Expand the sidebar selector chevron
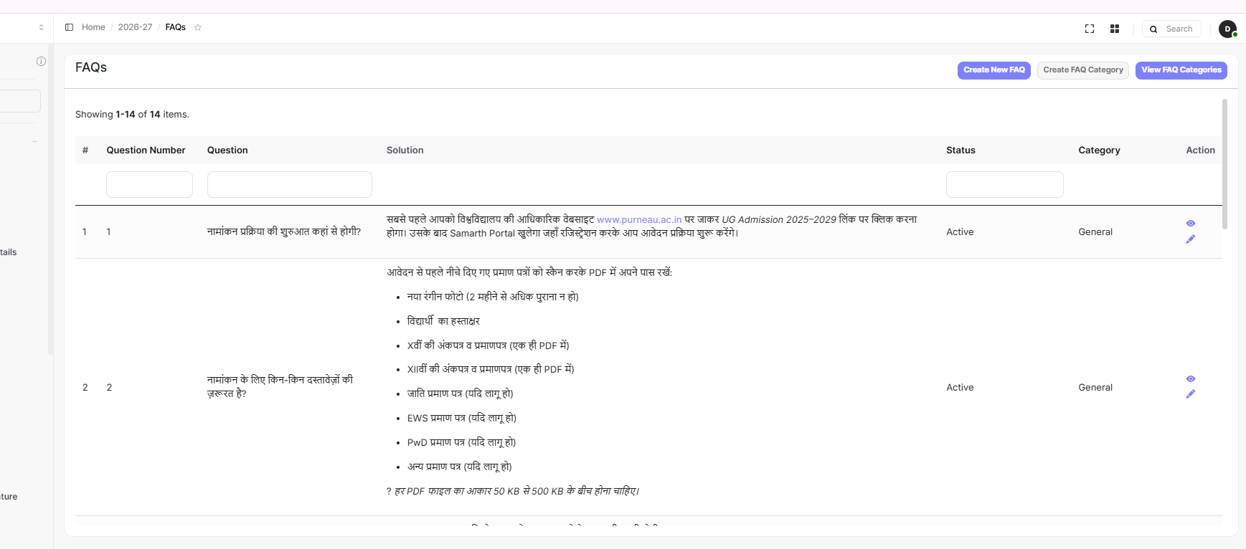The width and height of the screenshot is (1246, 549). 41,27
